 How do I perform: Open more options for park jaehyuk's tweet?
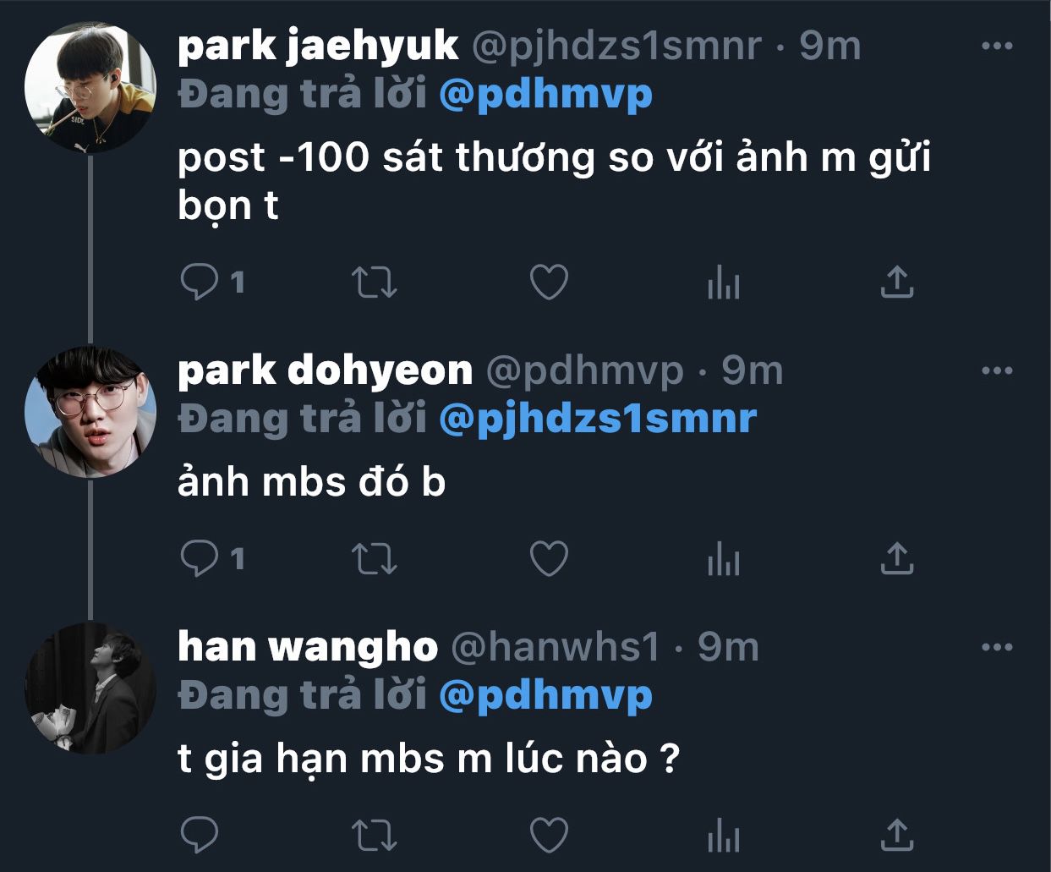997,47
